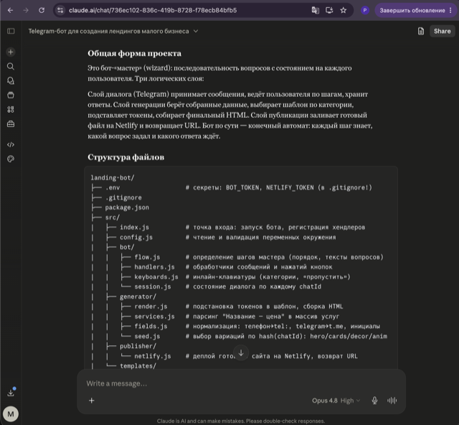Click bot/ folder line
The image size is (459, 425).
point(127,247)
